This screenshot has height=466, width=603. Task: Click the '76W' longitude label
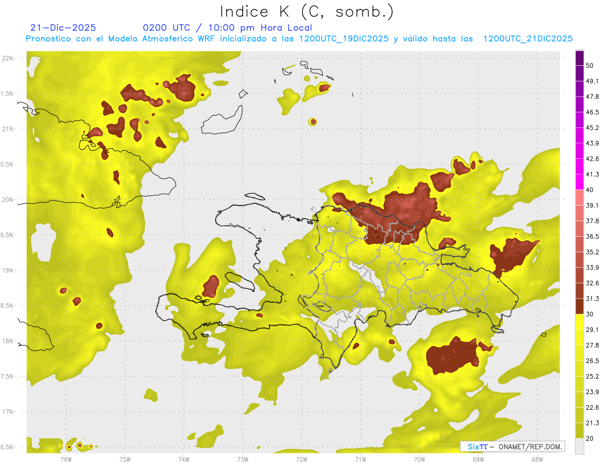click(66, 459)
